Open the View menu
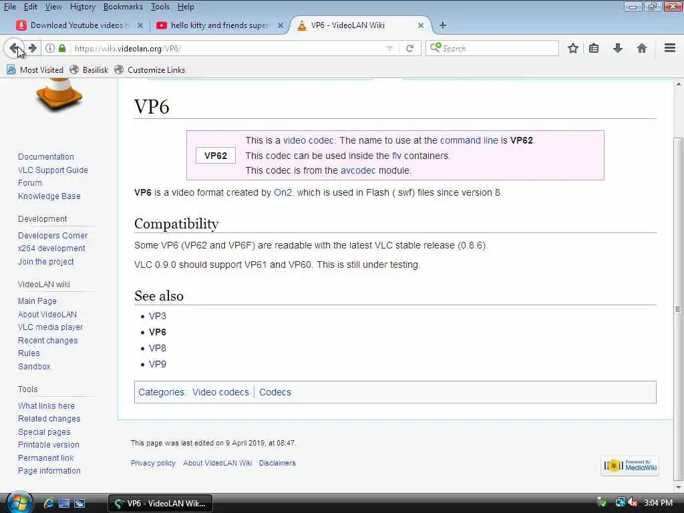 click(x=53, y=7)
